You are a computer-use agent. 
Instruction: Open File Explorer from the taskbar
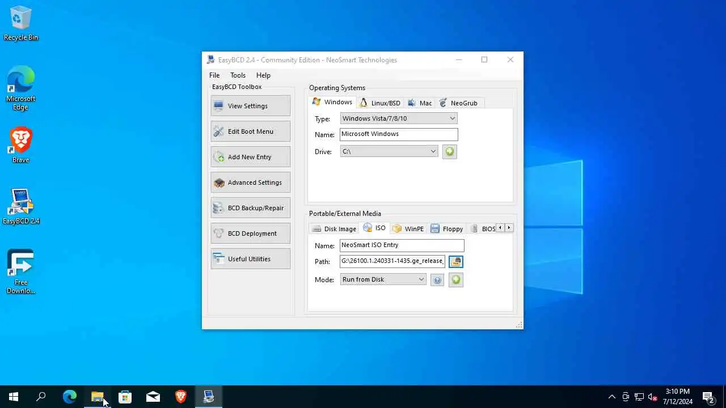(x=97, y=397)
